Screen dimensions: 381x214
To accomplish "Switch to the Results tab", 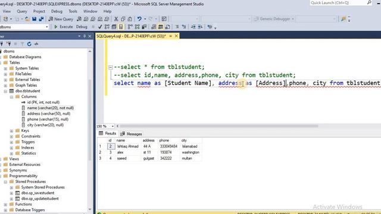I will [x=108, y=133].
